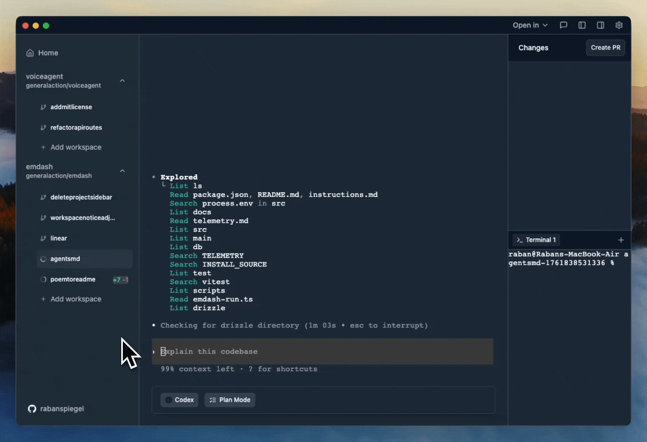This screenshot has height=442, width=647.
Task: Click the Home icon in sidebar
Action: point(30,53)
